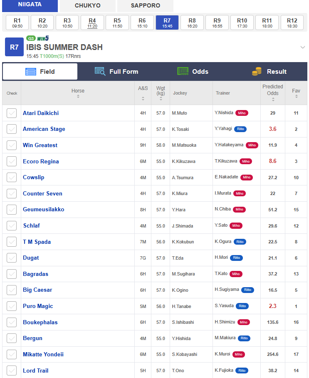Select the checkbox for Ecoro Regina
Viewport: 309px width, 378px height.
pyautogui.click(x=12, y=161)
